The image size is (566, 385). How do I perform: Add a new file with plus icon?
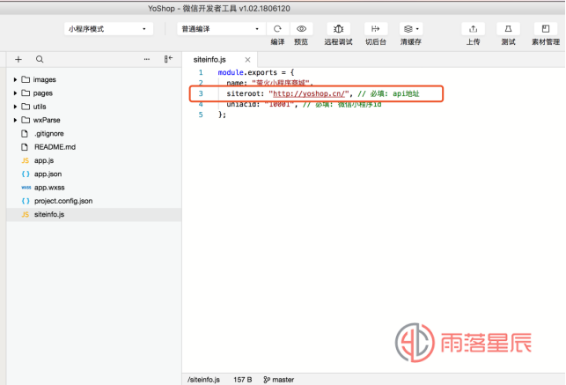[x=18, y=59]
